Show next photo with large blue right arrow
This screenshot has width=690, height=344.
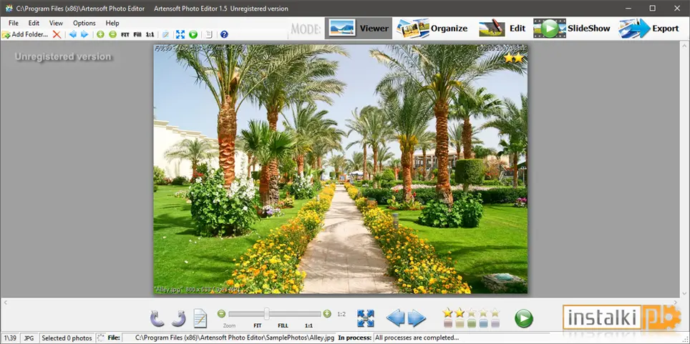417,318
